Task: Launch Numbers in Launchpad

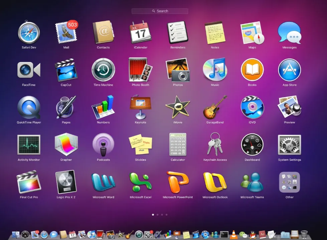Action: [x=103, y=107]
